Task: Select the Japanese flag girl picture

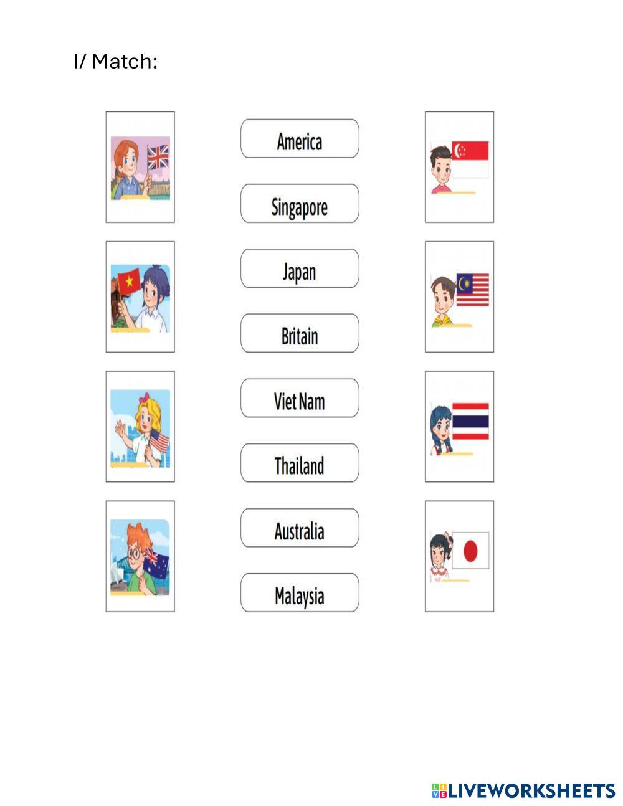Action: (x=459, y=557)
